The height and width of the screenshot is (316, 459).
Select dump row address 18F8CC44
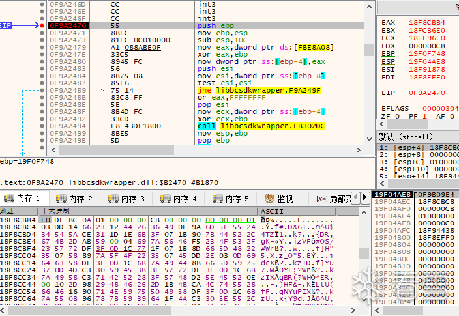[18, 284]
